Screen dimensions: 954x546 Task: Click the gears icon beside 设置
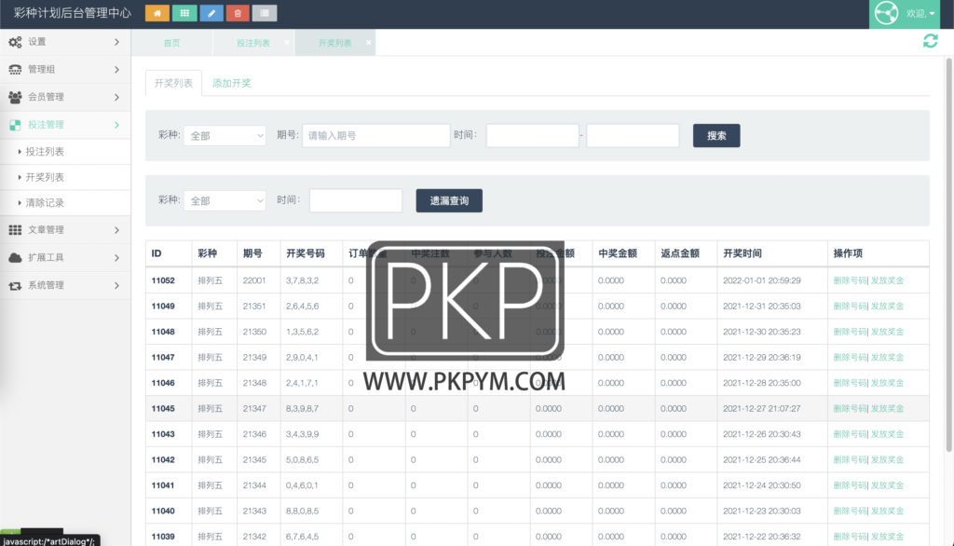15,42
